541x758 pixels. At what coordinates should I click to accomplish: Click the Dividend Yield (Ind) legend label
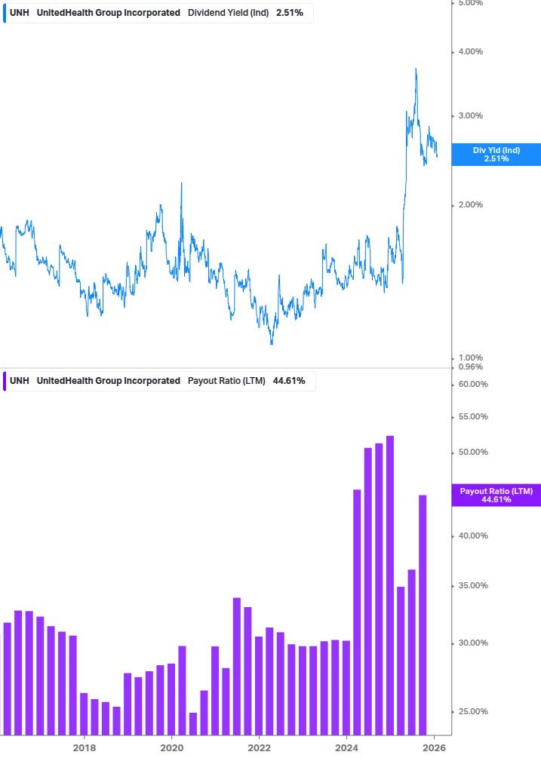coord(228,13)
